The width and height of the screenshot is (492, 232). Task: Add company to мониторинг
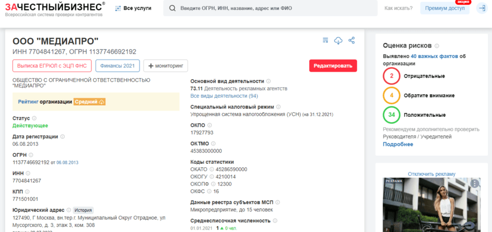(166, 66)
